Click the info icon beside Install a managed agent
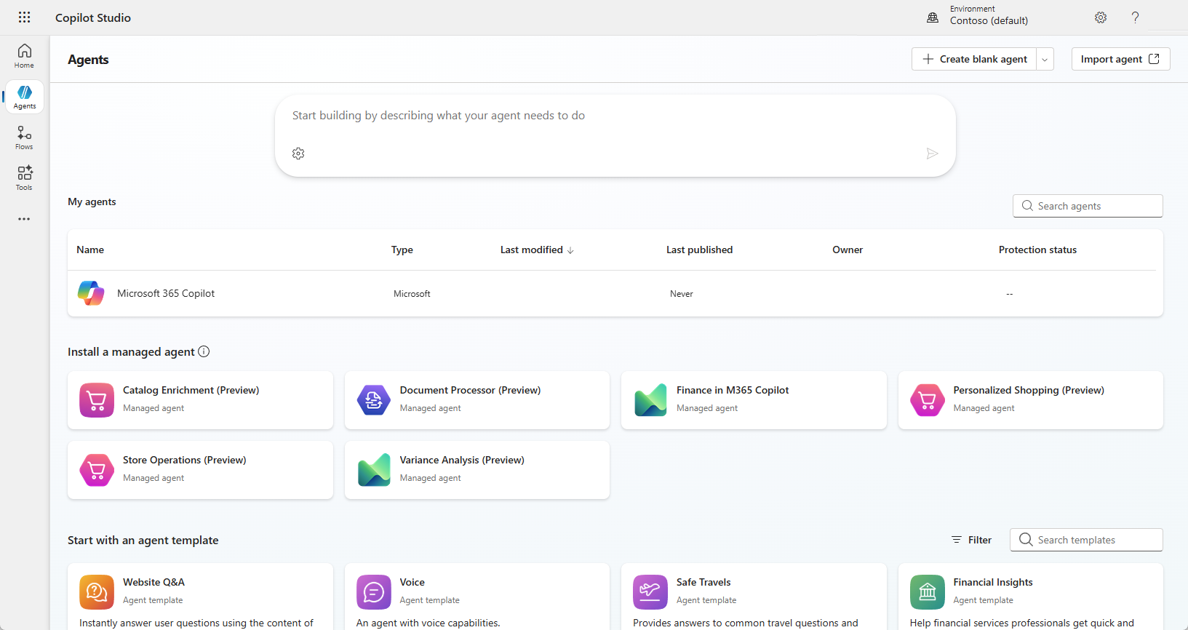This screenshot has width=1188, height=630. [204, 351]
